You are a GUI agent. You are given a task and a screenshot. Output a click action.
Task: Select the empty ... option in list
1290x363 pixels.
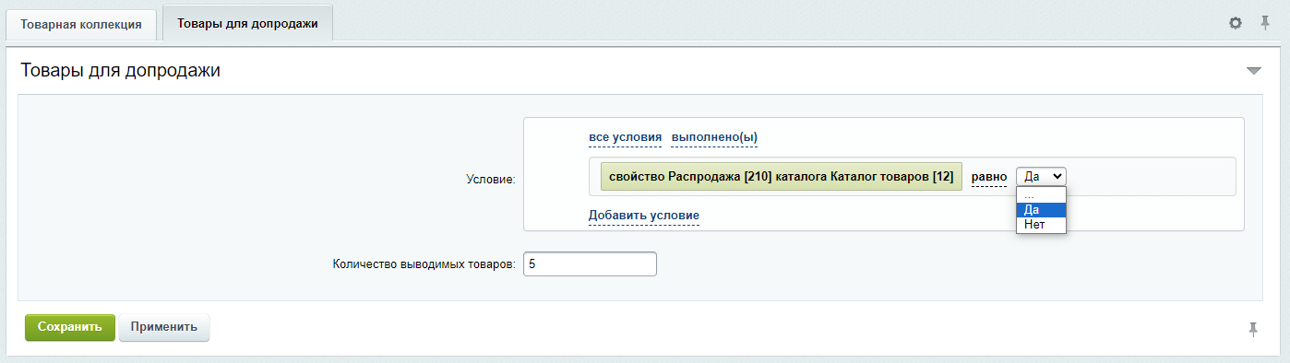[1041, 195]
